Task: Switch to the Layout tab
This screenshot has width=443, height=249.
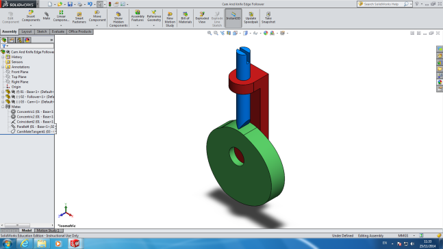Action: (x=27, y=31)
